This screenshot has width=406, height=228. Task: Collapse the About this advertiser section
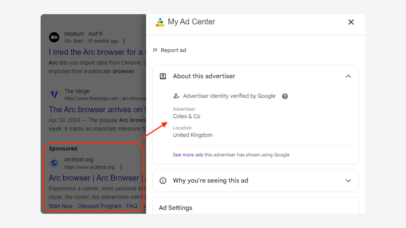348,76
